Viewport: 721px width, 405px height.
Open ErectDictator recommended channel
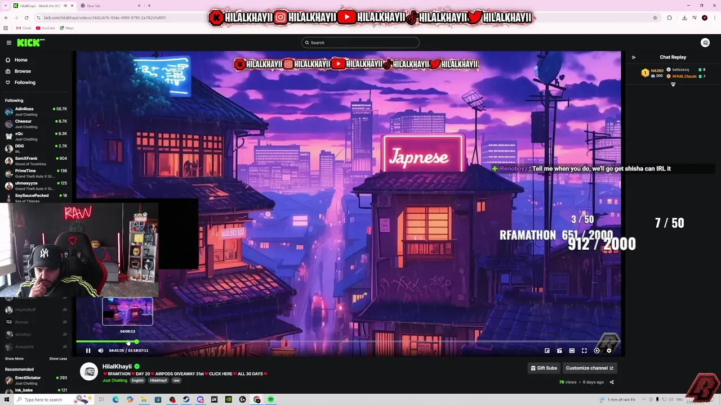point(35,380)
